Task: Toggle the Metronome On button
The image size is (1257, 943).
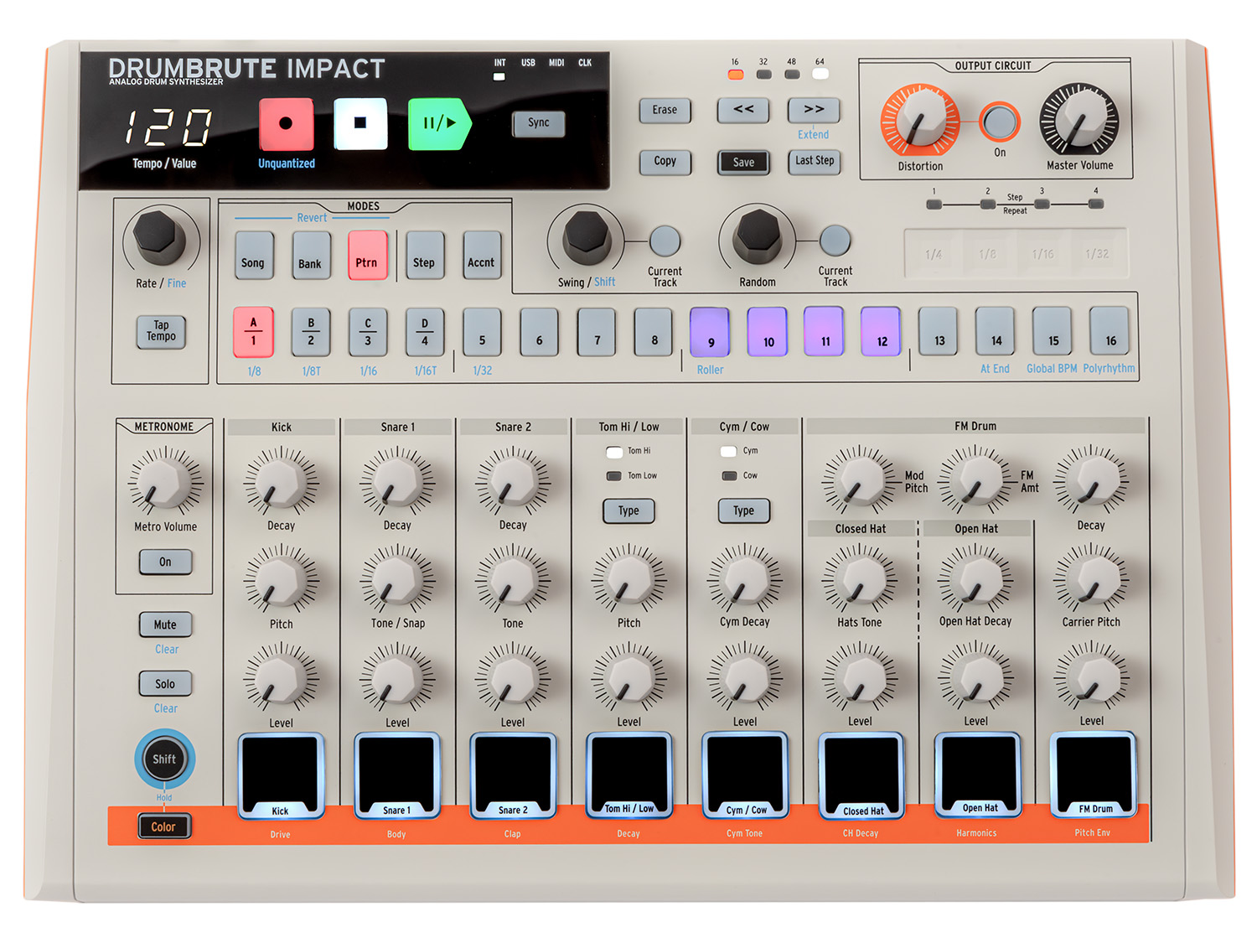Action: [165, 562]
